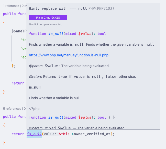This screenshot has height=149, width=166.
Task: Click the hint text 'replace with === null'
Action: coord(64,8)
